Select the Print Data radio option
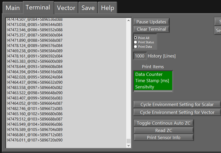 (143, 47)
